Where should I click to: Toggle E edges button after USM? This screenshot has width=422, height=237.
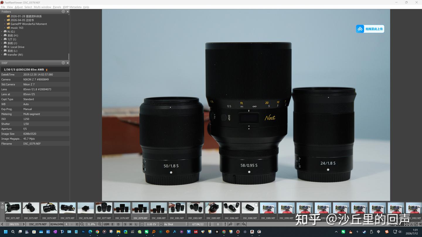pos(113,224)
